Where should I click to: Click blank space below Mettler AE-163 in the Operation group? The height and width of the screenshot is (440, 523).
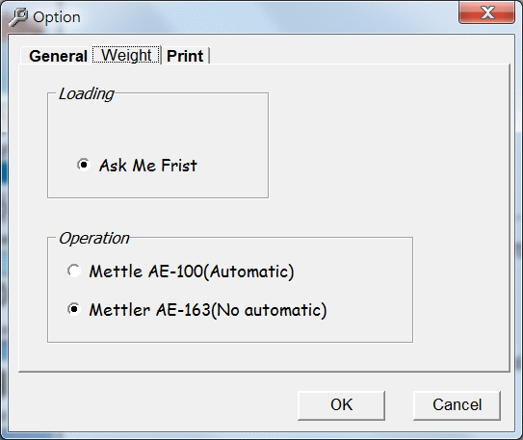point(230,330)
